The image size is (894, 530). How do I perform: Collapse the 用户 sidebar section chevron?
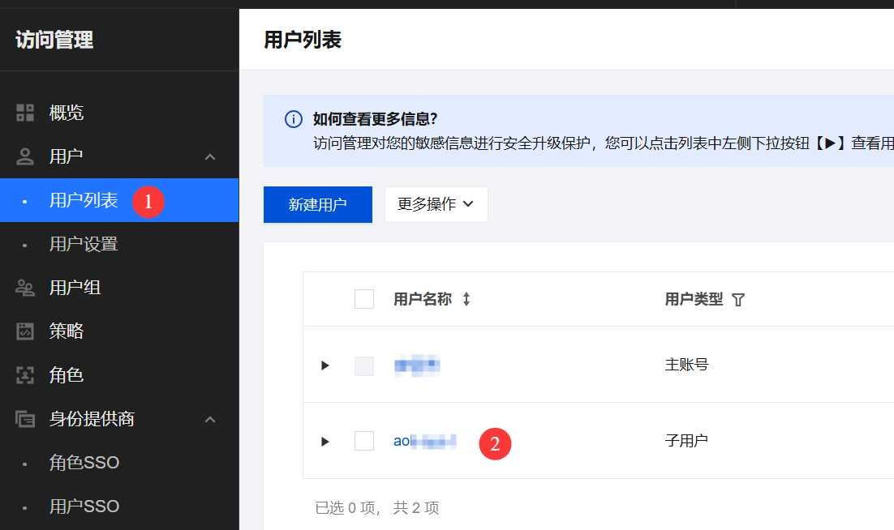pyautogui.click(x=210, y=156)
